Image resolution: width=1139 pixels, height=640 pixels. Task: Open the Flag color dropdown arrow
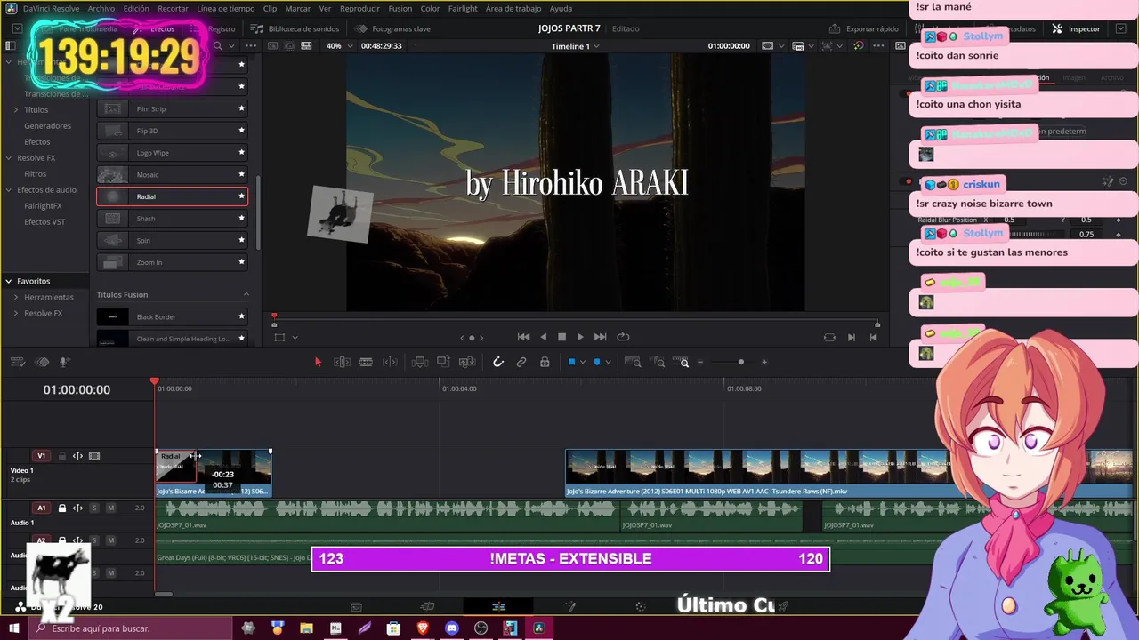point(582,363)
